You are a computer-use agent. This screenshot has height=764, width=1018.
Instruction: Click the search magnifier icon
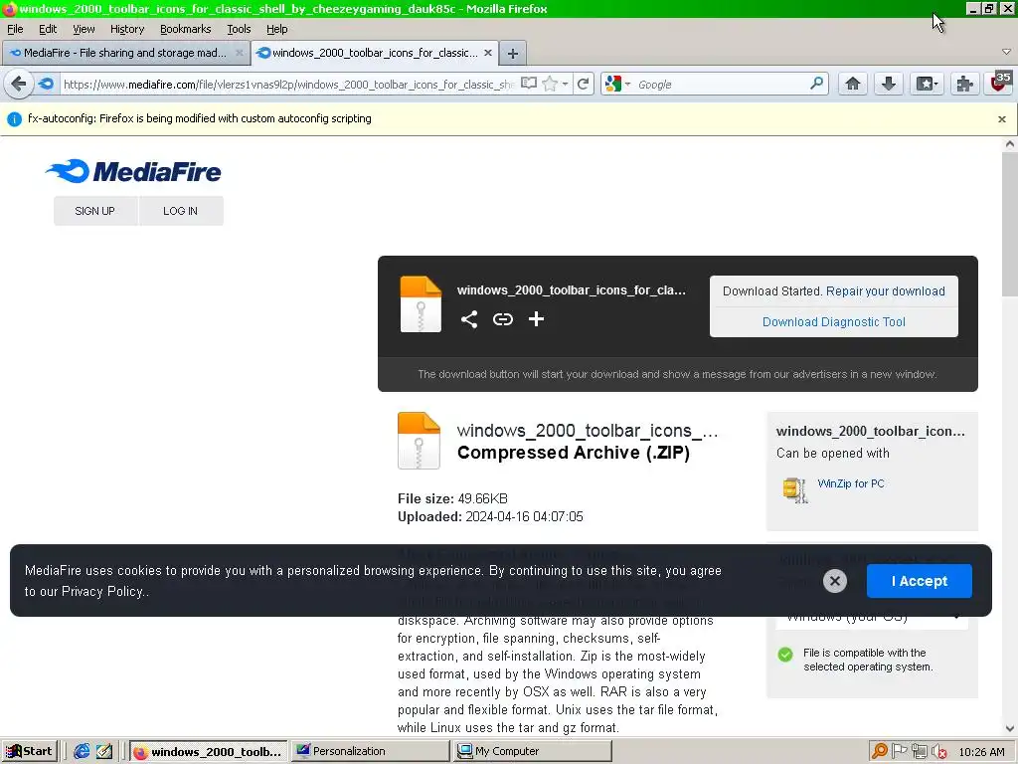point(817,84)
